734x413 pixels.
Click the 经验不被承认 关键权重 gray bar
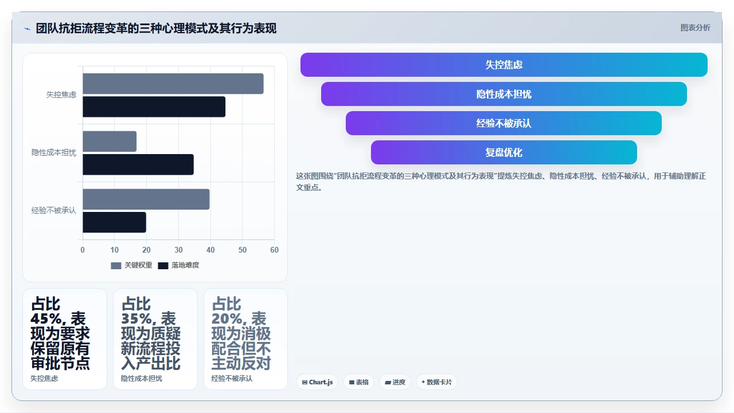(x=146, y=199)
